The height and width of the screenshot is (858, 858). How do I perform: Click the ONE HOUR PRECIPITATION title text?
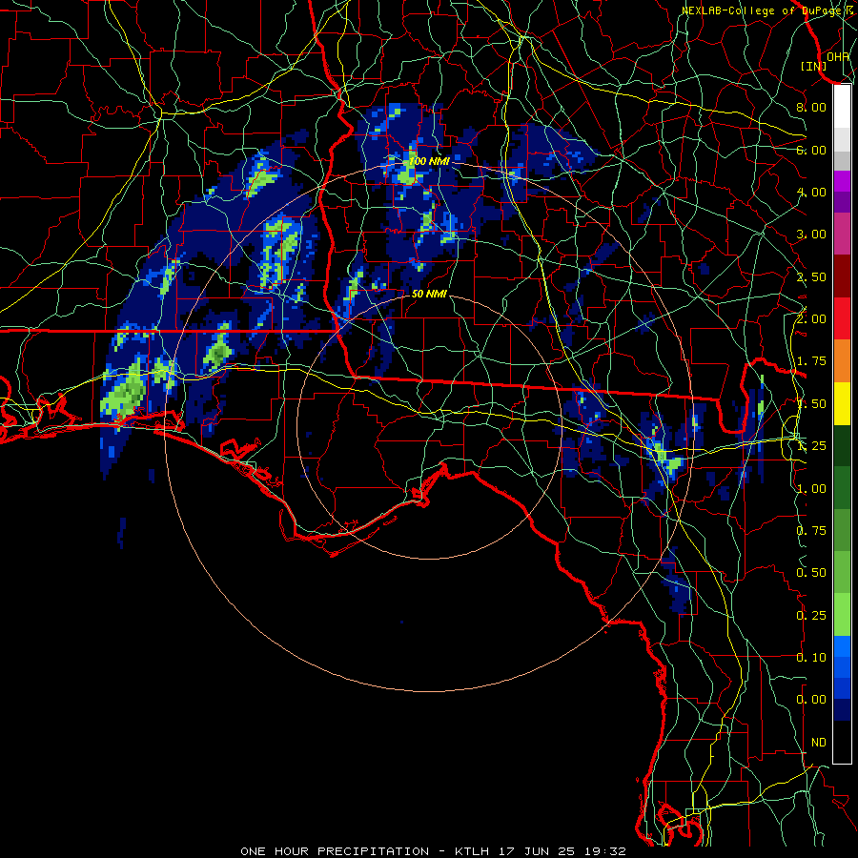coord(335,851)
